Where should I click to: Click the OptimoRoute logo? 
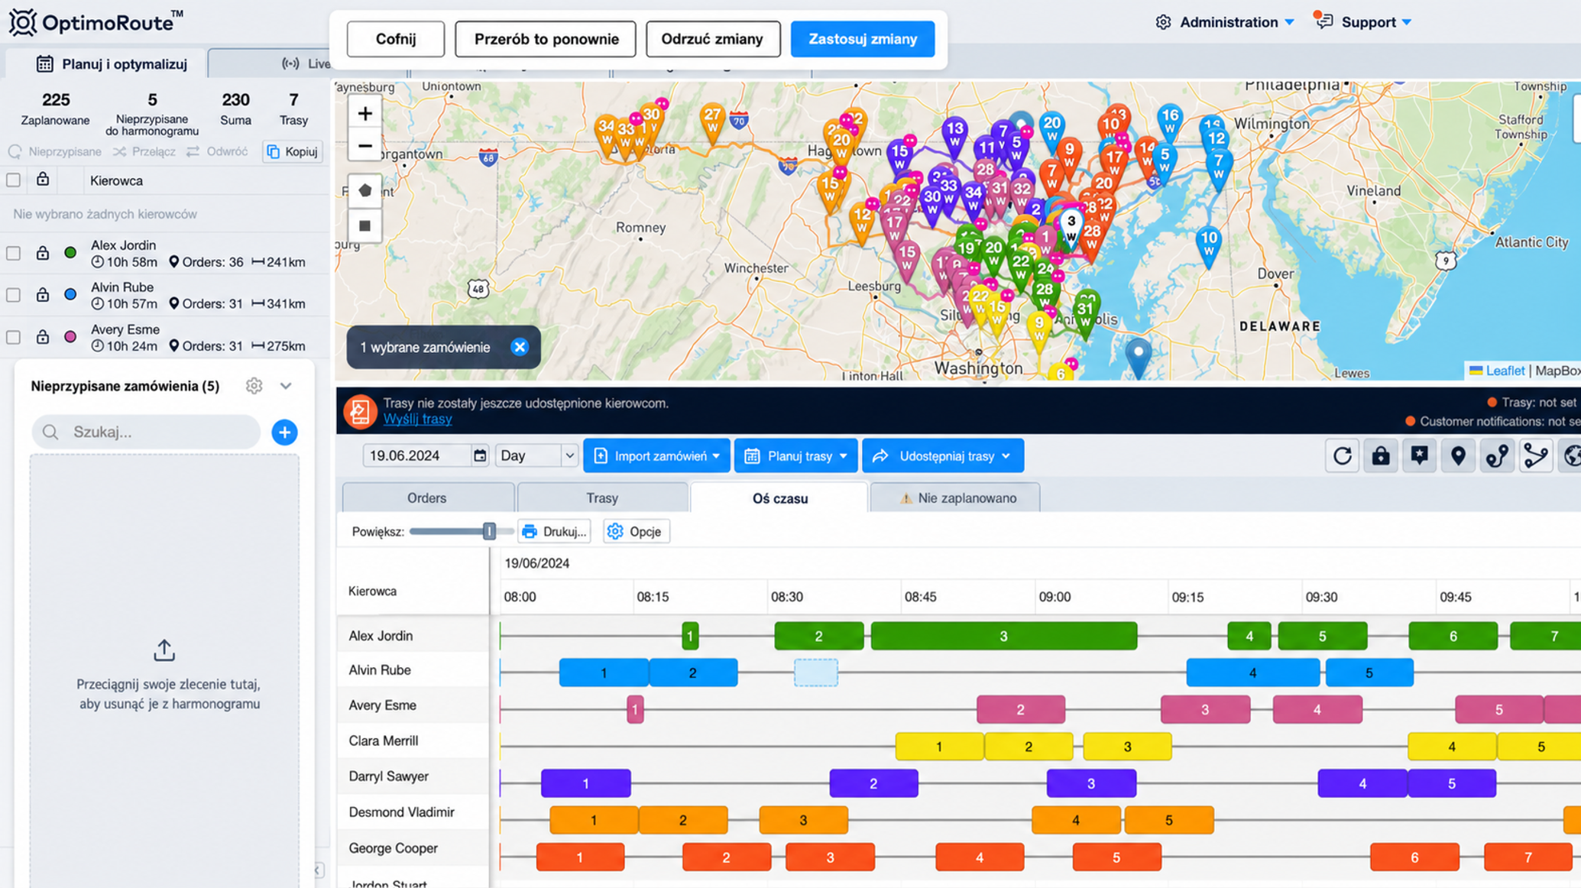(96, 22)
